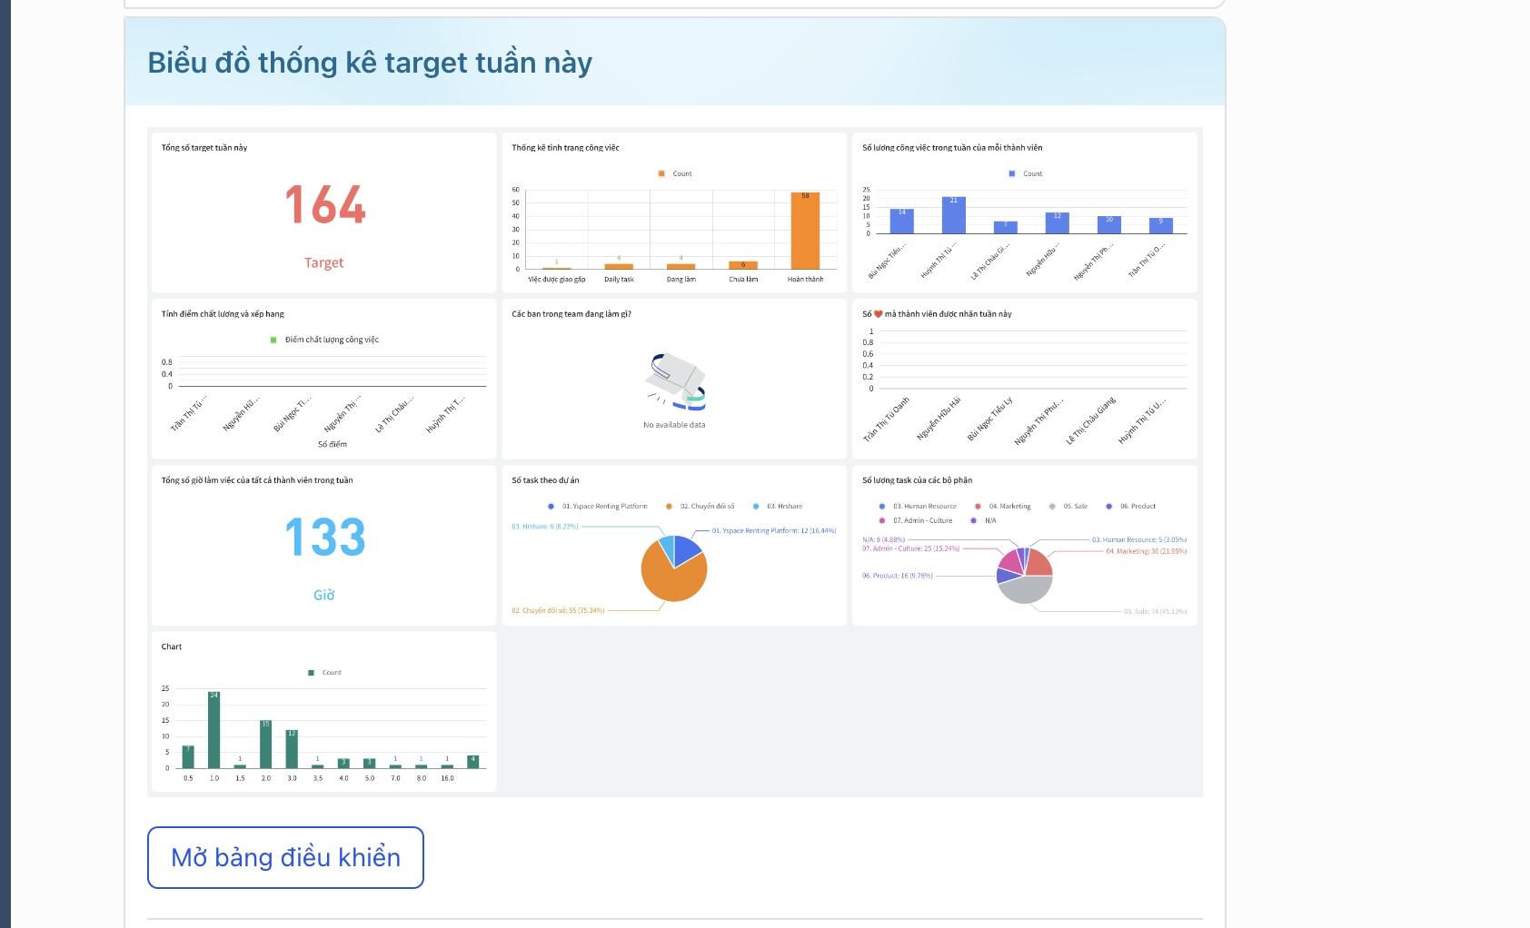Click the blue bar labeled 21 for Huỳnh Thị Tú
The width and height of the screenshot is (1530, 928).
click(954, 215)
